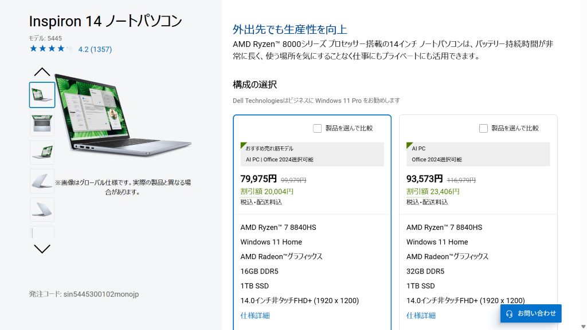Select the second thumbnail showing the keyboard top view
Viewport: 587px width, 330px height.
pyautogui.click(x=42, y=124)
